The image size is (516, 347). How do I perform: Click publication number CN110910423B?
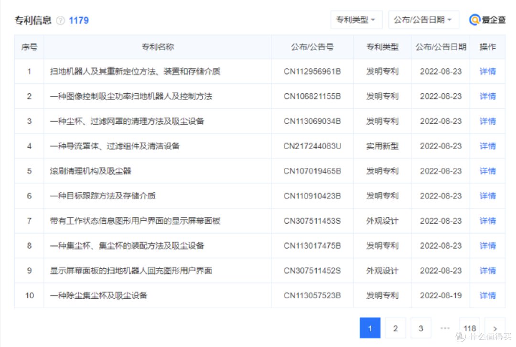pos(312,196)
